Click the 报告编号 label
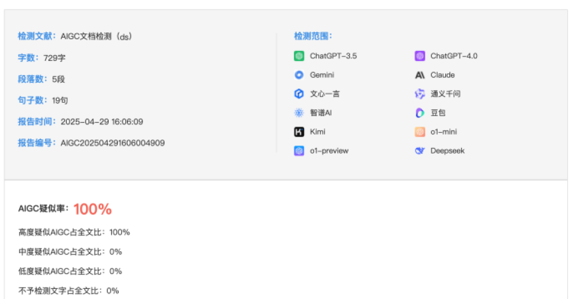The height and width of the screenshot is (299, 573). pyautogui.click(x=37, y=143)
